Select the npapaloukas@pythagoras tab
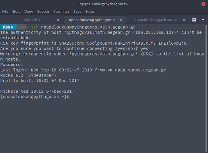Viewport: 208px width, 153px height. (93, 20)
